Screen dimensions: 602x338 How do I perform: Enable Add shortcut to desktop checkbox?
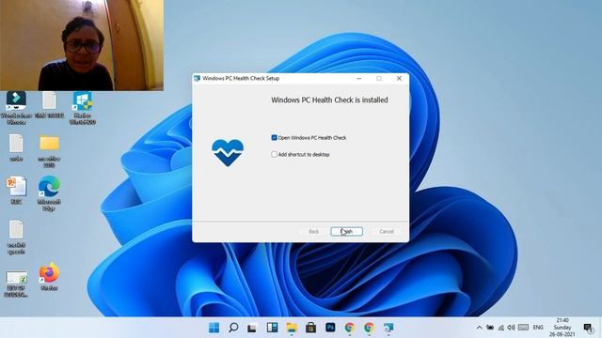pyautogui.click(x=274, y=154)
